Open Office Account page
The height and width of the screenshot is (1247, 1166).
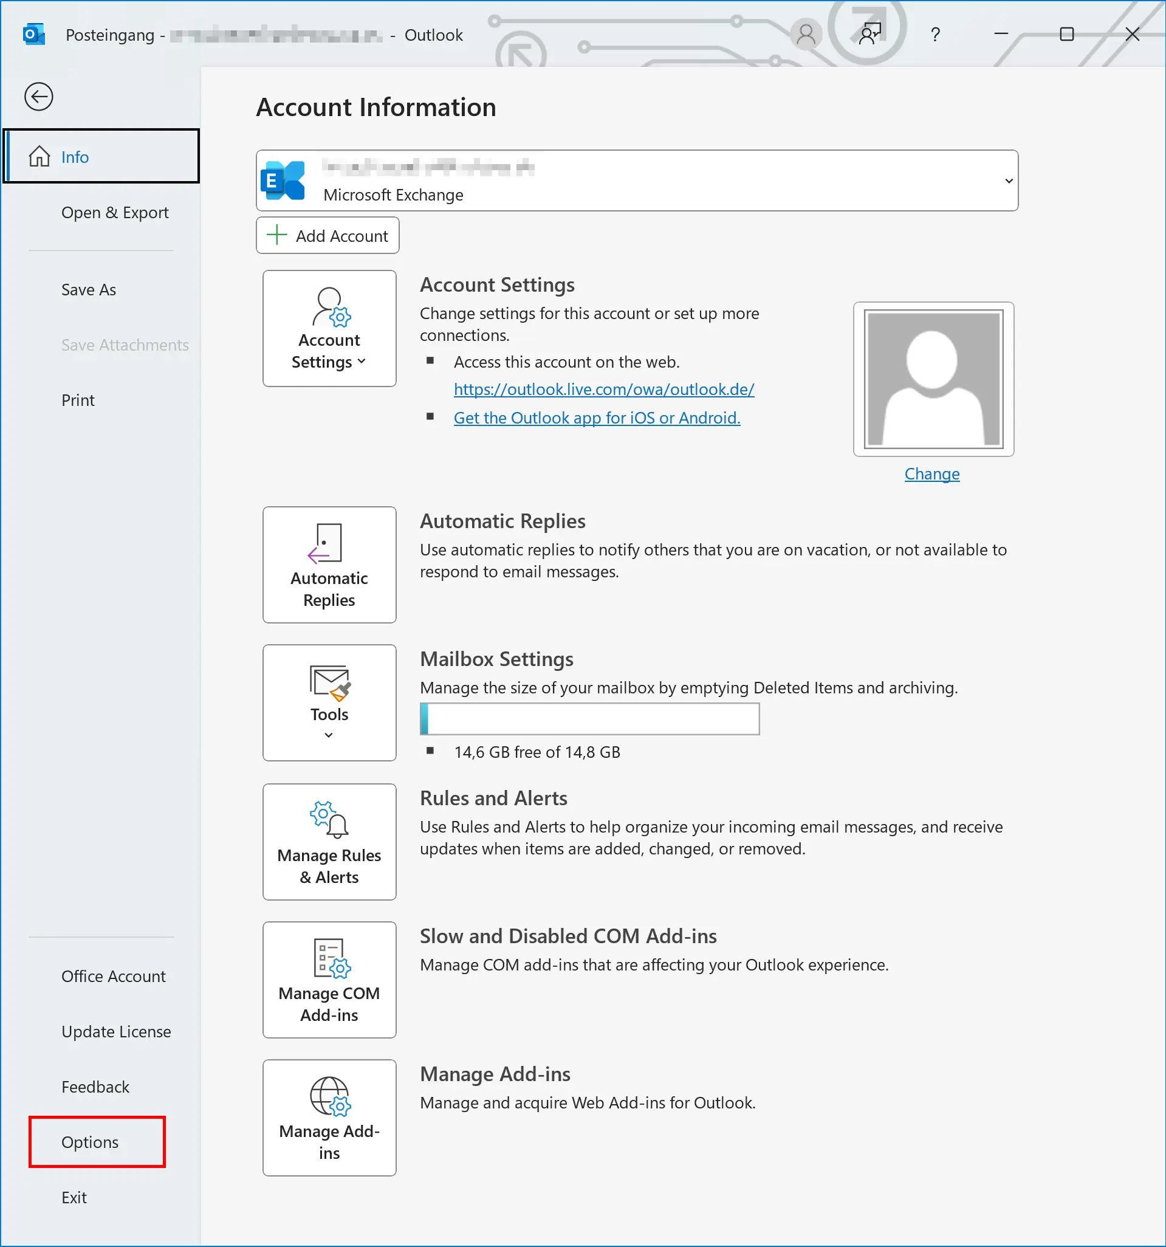point(114,976)
